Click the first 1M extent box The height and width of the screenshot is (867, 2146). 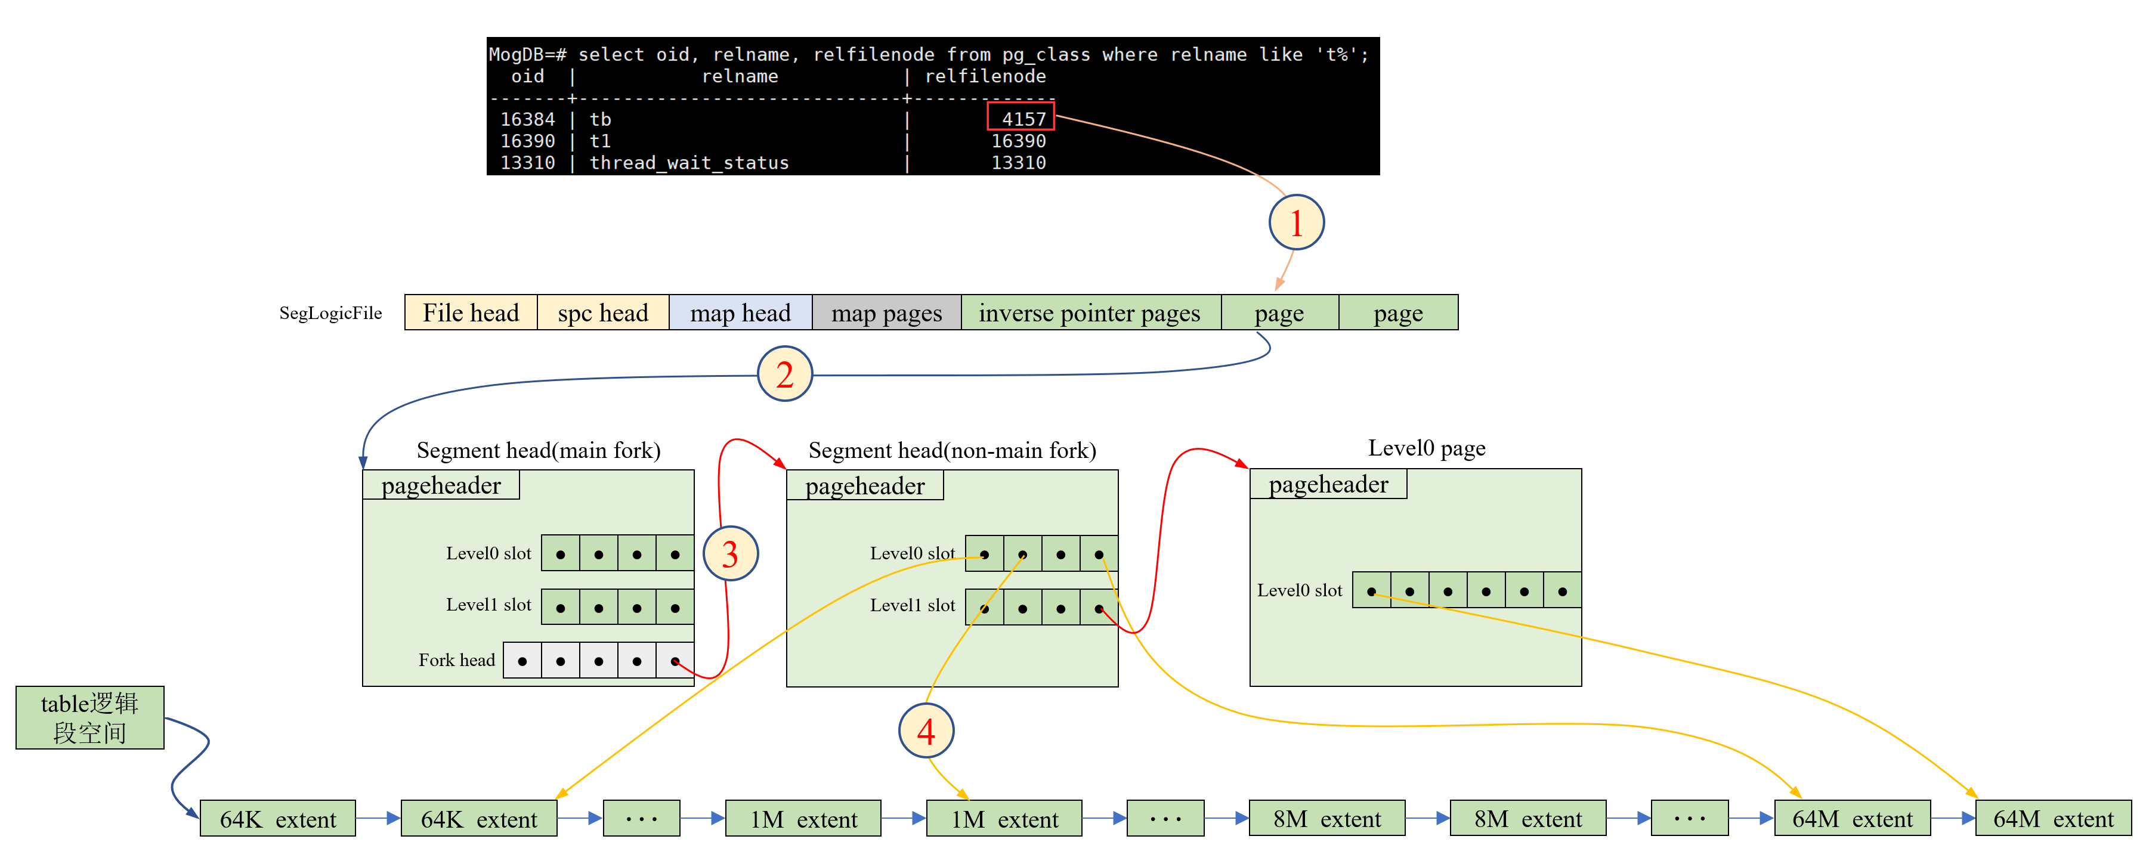pyautogui.click(x=803, y=819)
